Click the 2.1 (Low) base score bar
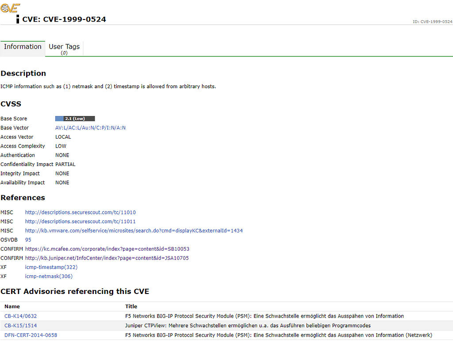Image resolution: width=453 pixels, height=344 pixels. [x=75, y=118]
